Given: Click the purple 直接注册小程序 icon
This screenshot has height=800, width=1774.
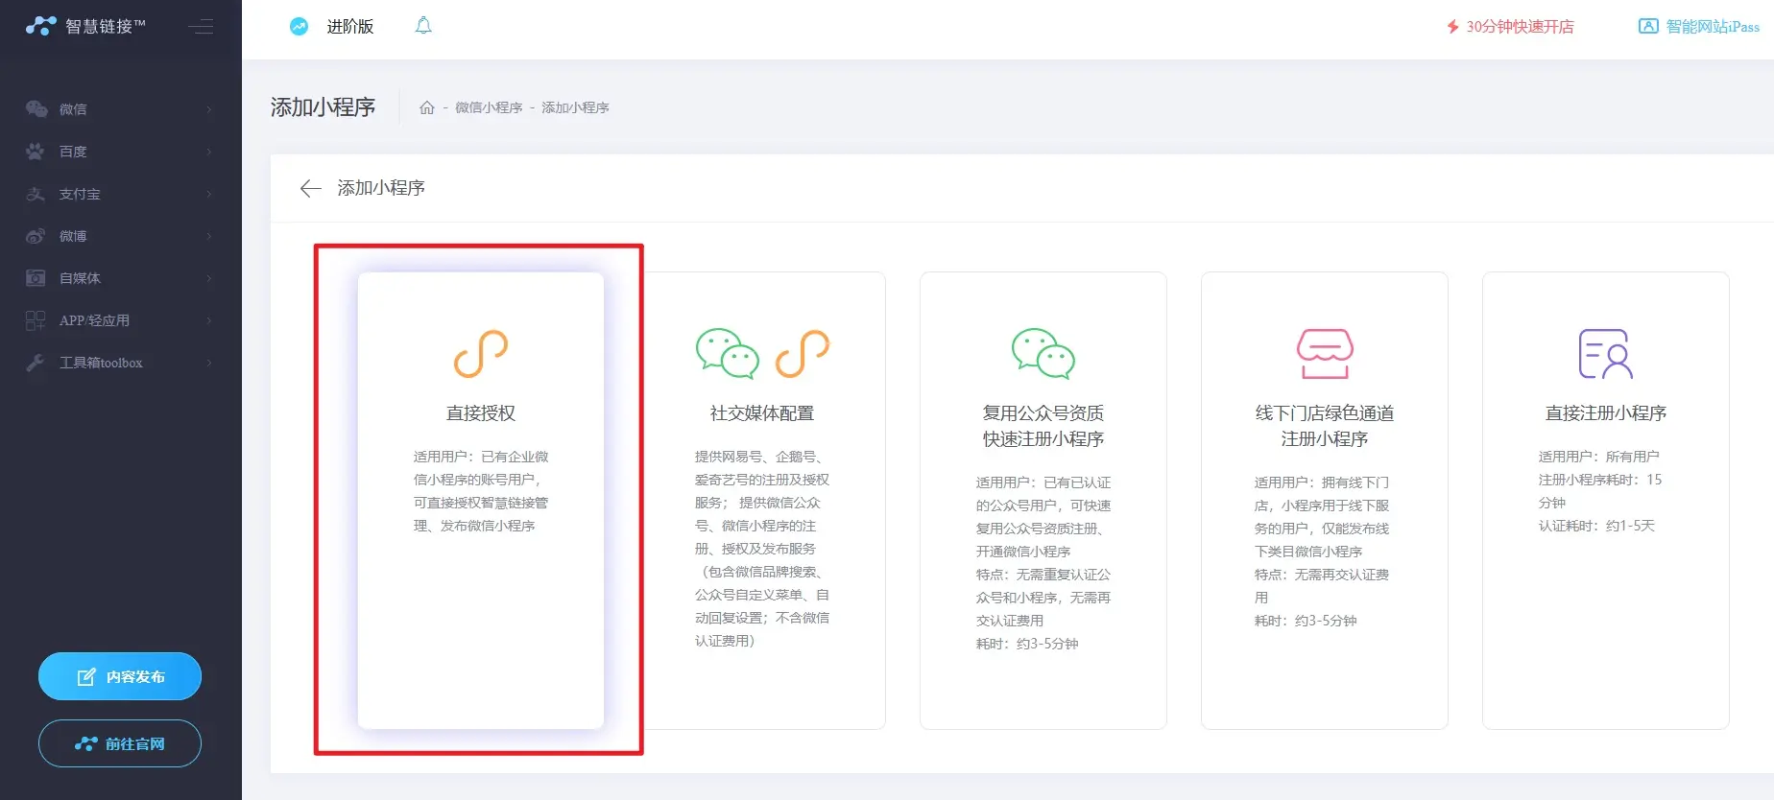Looking at the screenshot, I should coord(1605,353).
